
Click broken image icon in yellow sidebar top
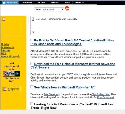coord(3,19)
